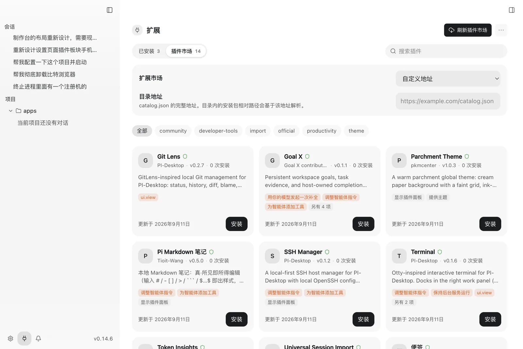
Task: Click SSH Manager plugin title
Action: 303,252
